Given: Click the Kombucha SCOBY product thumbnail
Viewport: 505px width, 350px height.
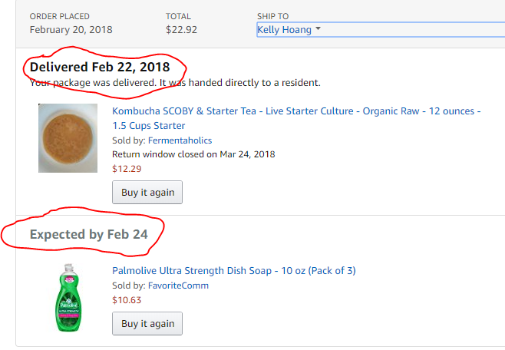Looking at the screenshot, I should tap(68, 138).
